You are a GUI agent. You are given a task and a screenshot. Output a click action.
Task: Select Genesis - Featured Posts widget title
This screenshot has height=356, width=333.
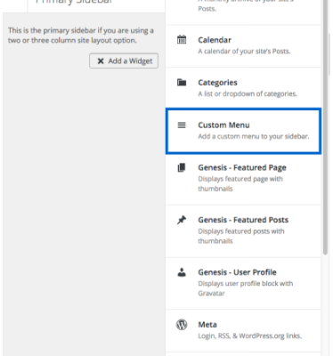coord(243,220)
